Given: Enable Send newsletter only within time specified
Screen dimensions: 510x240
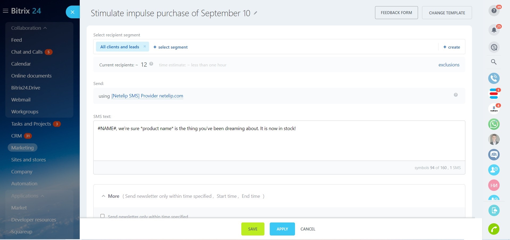Looking at the screenshot, I should click(102, 216).
